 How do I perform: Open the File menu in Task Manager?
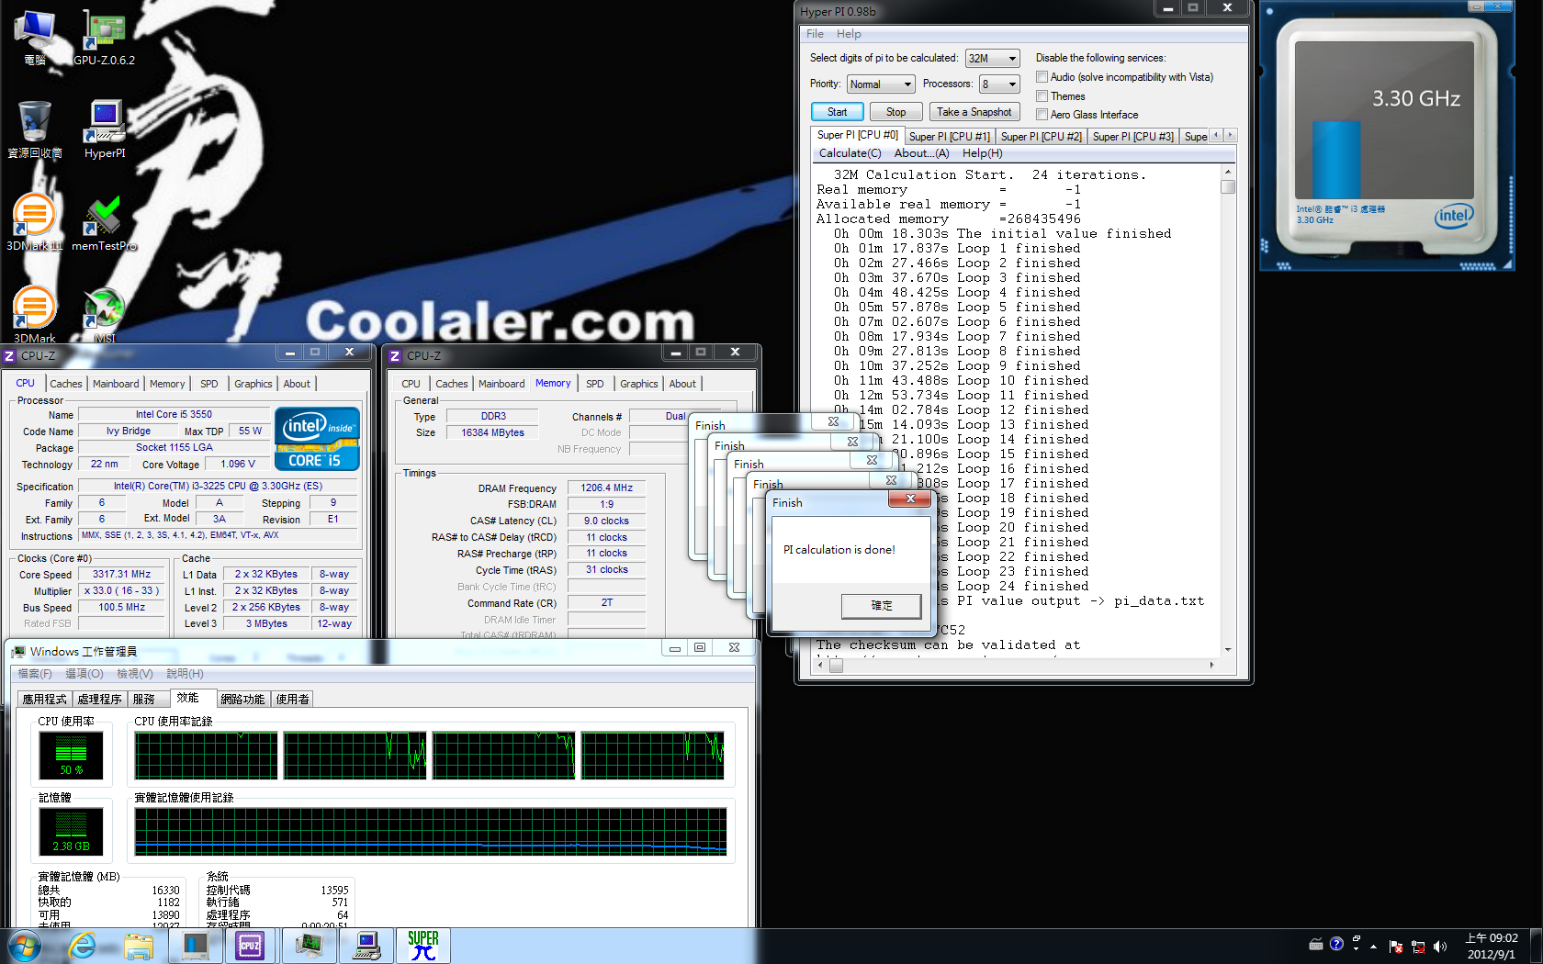pyautogui.click(x=35, y=674)
